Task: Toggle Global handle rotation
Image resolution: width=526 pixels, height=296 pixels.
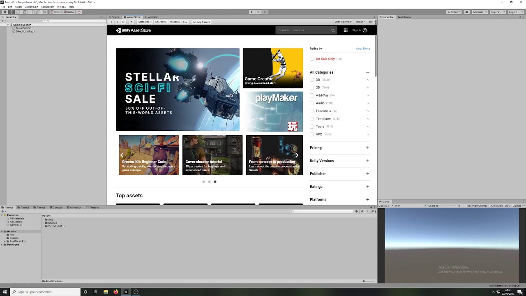Action: pyautogui.click(x=69, y=12)
